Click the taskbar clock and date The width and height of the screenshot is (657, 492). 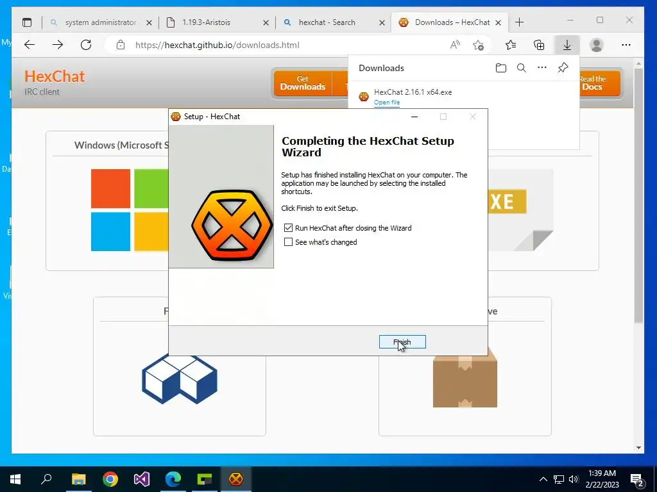(x=602, y=479)
